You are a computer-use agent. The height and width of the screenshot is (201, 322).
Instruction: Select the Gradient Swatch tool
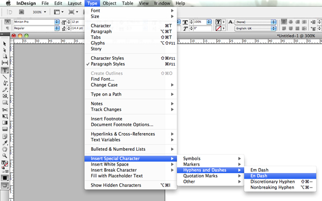pos(4,123)
